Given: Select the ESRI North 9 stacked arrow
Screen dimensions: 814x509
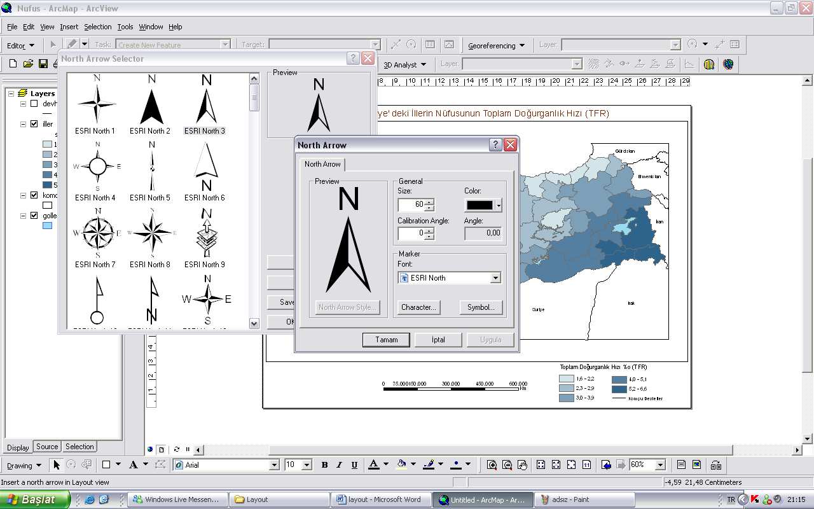Looking at the screenshot, I should (x=205, y=239).
